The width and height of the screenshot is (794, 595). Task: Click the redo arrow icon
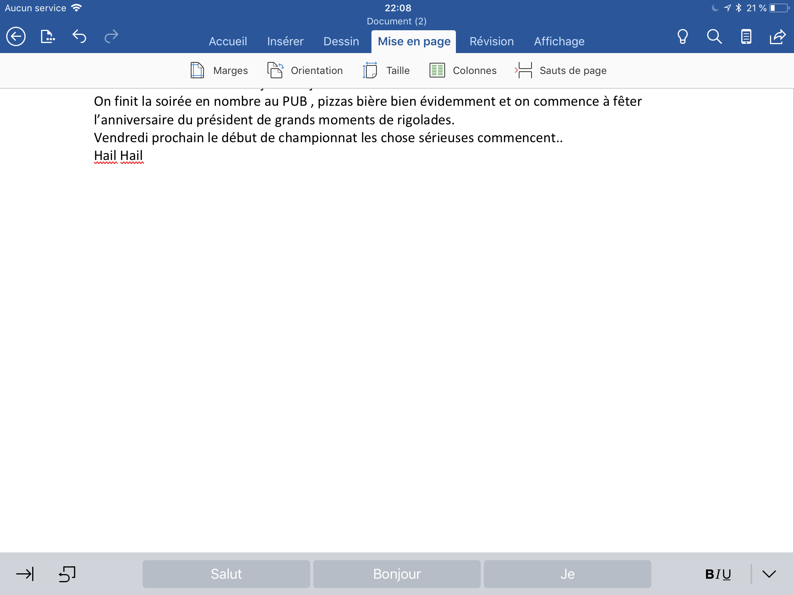click(111, 37)
